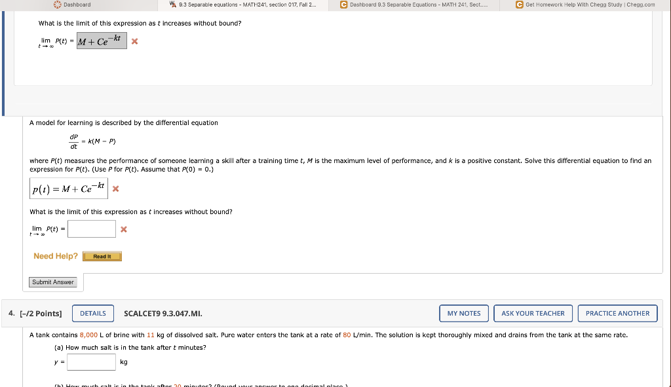This screenshot has height=387, width=671.
Task: Click the red X beside the empty limit box
Action: pyautogui.click(x=123, y=229)
